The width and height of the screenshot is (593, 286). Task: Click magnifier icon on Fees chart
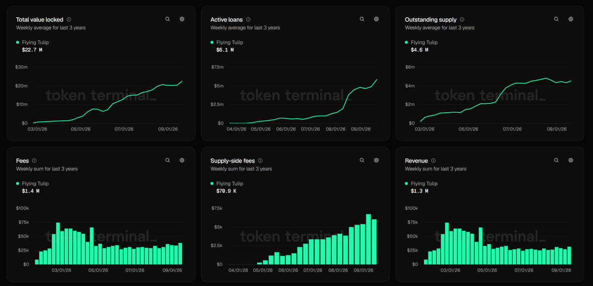click(x=168, y=160)
